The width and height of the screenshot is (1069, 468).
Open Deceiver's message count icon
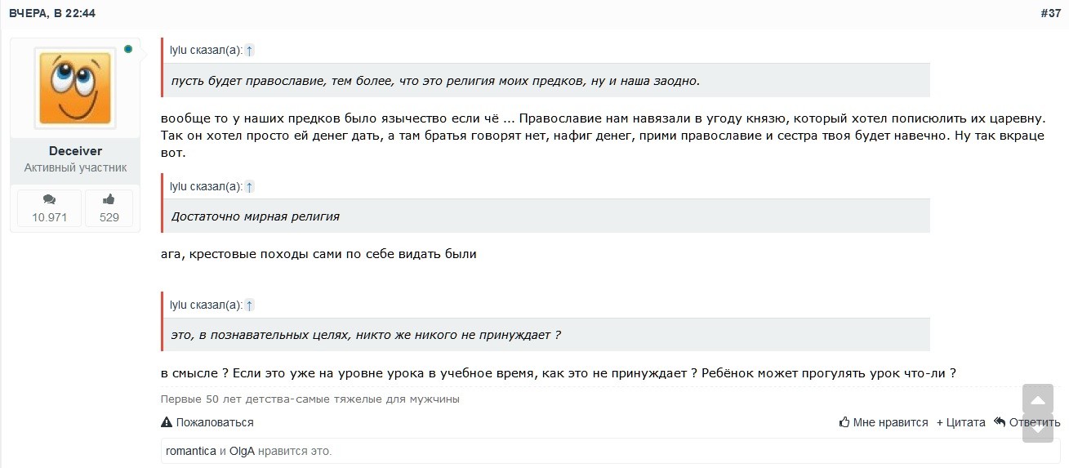click(x=50, y=199)
